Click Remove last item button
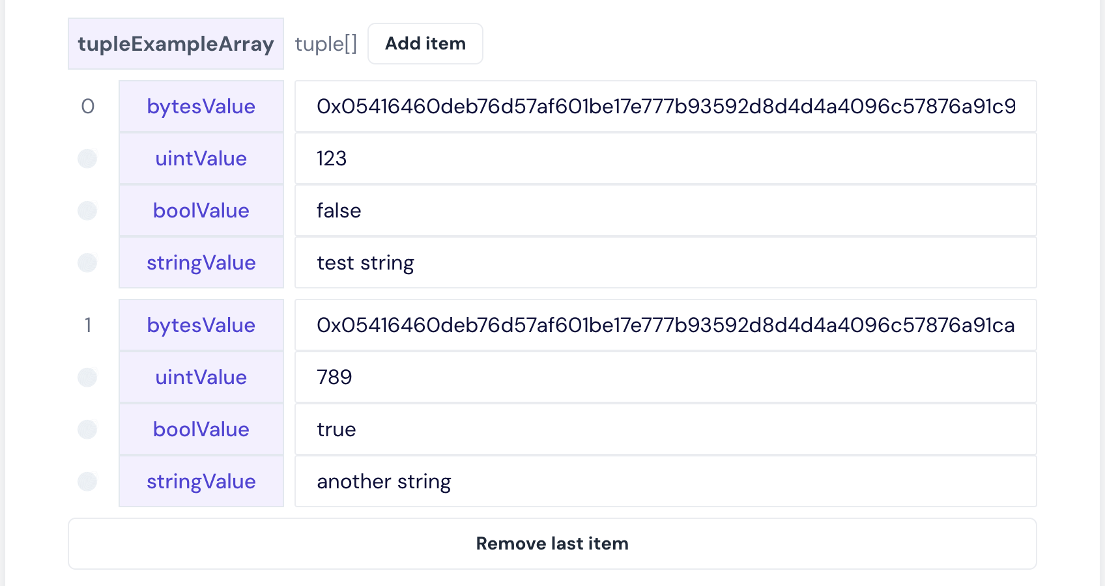 pyautogui.click(x=552, y=544)
